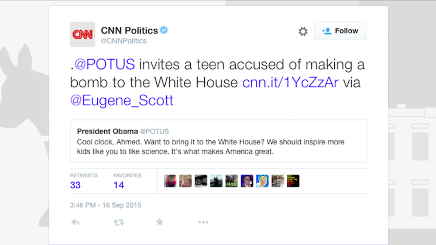Click the last retweeter avatar with dark background
The width and height of the screenshot is (436, 245).
coord(293,181)
